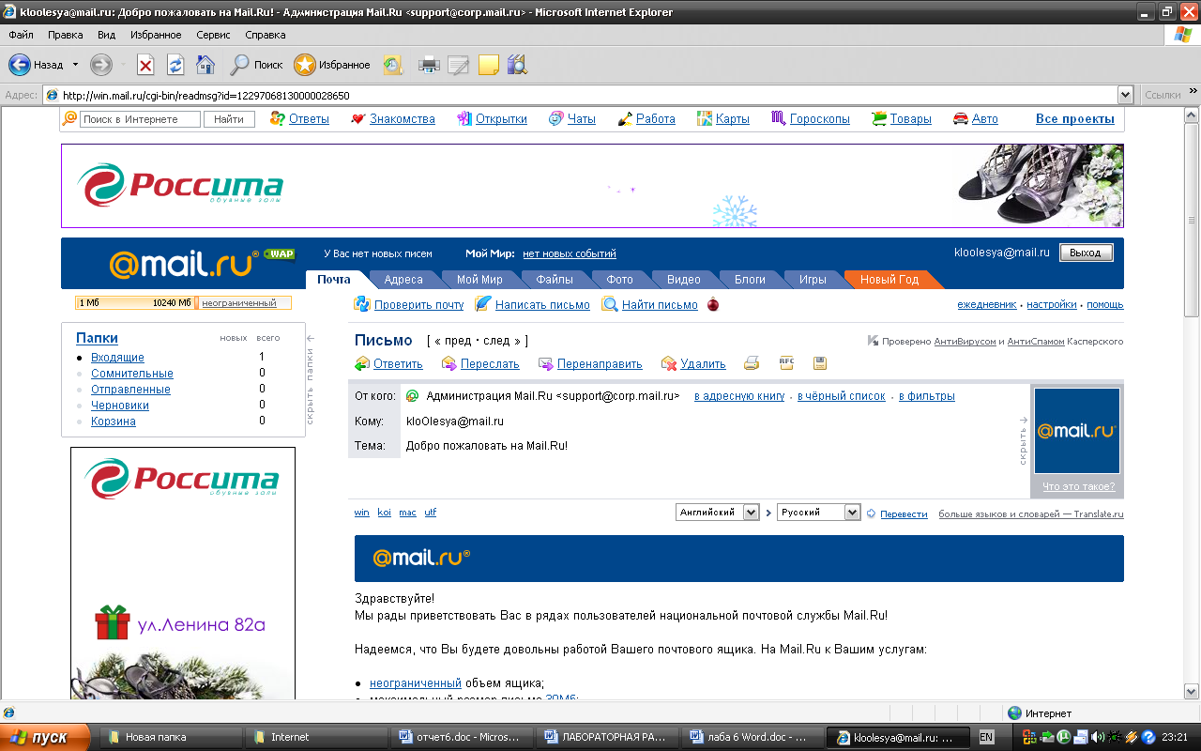Open the настройки settings link
Viewport: 1201px width, 751px height.
[1051, 304]
